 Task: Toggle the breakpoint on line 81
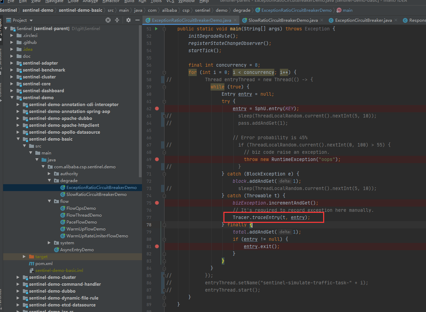click(157, 246)
